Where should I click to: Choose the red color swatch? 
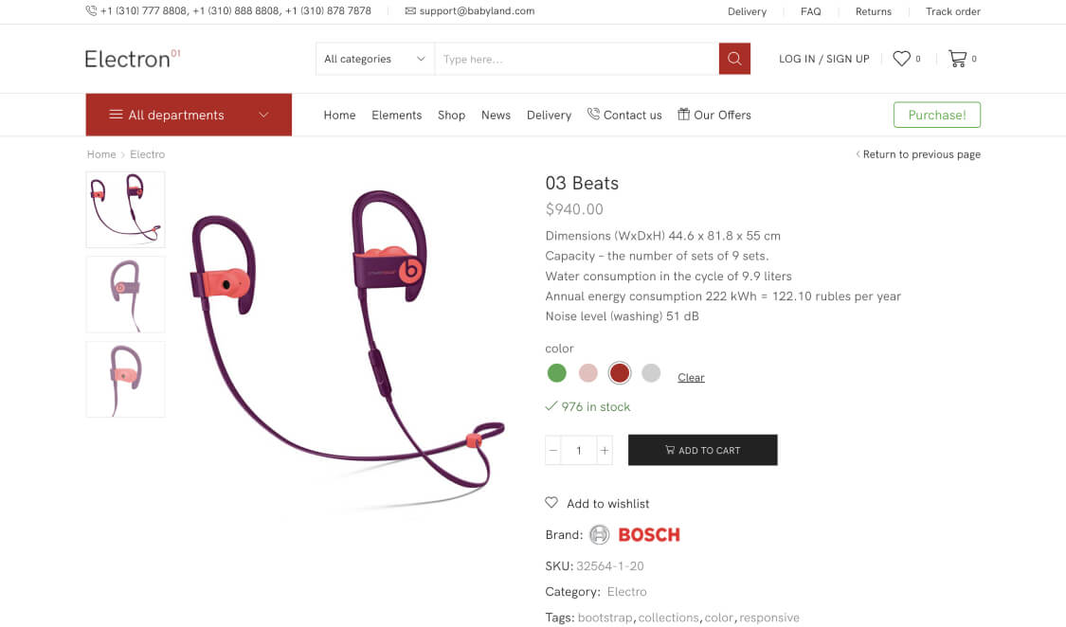coord(620,373)
